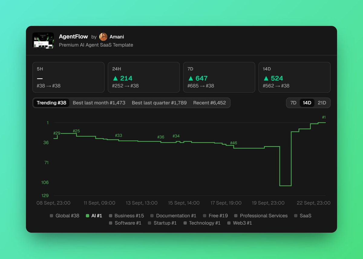Viewport: 363px width, 259px height.
Task: Click the AgentFlow title link
Action: pos(74,37)
